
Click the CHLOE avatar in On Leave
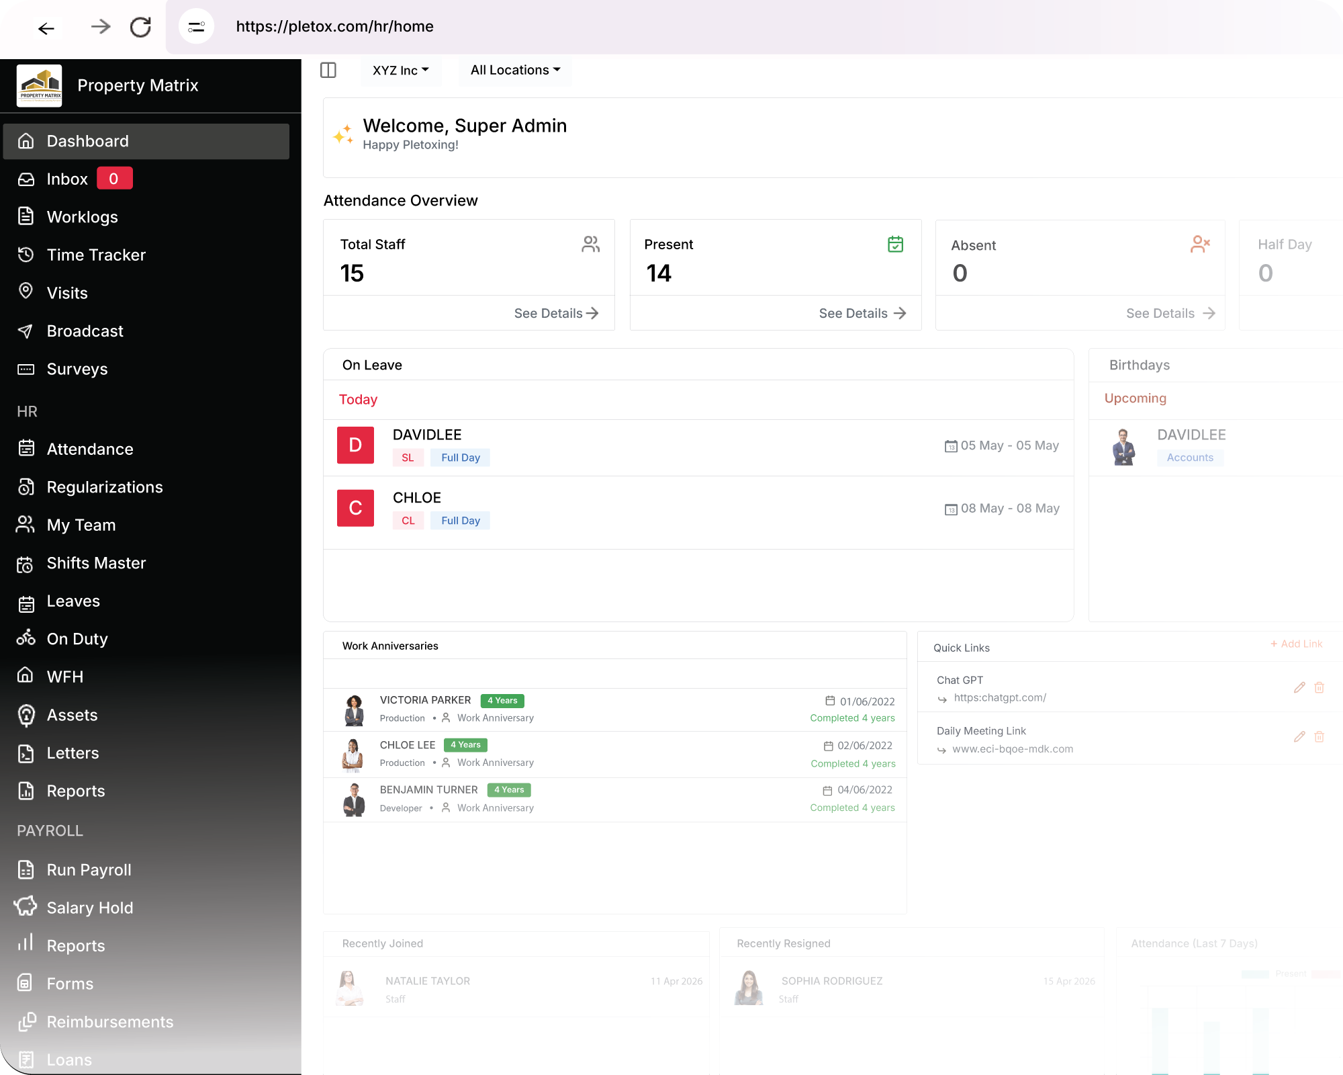(x=355, y=508)
